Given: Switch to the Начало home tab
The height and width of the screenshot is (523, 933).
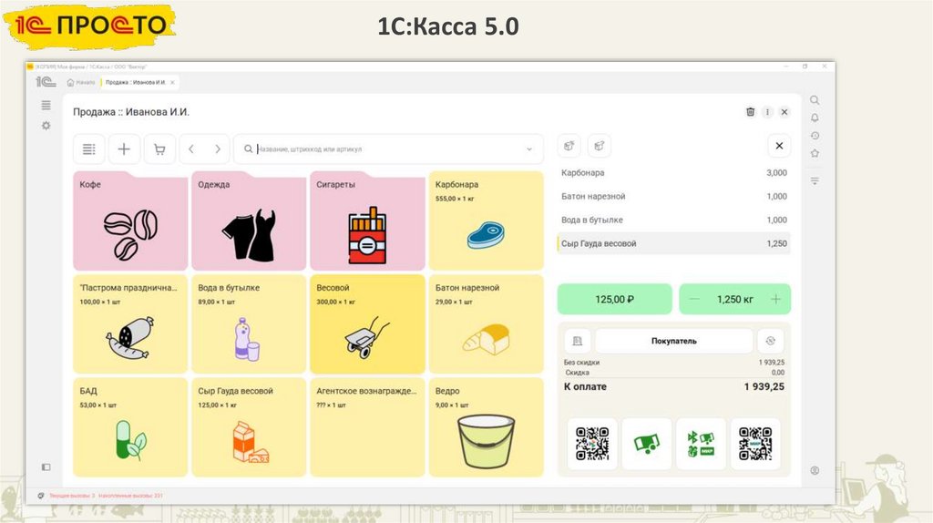Looking at the screenshot, I should [x=81, y=82].
